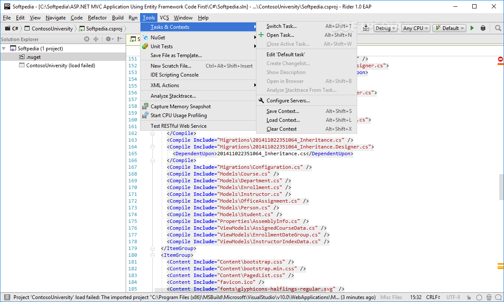Collapse all nodes in Solution Explorer

96,39
